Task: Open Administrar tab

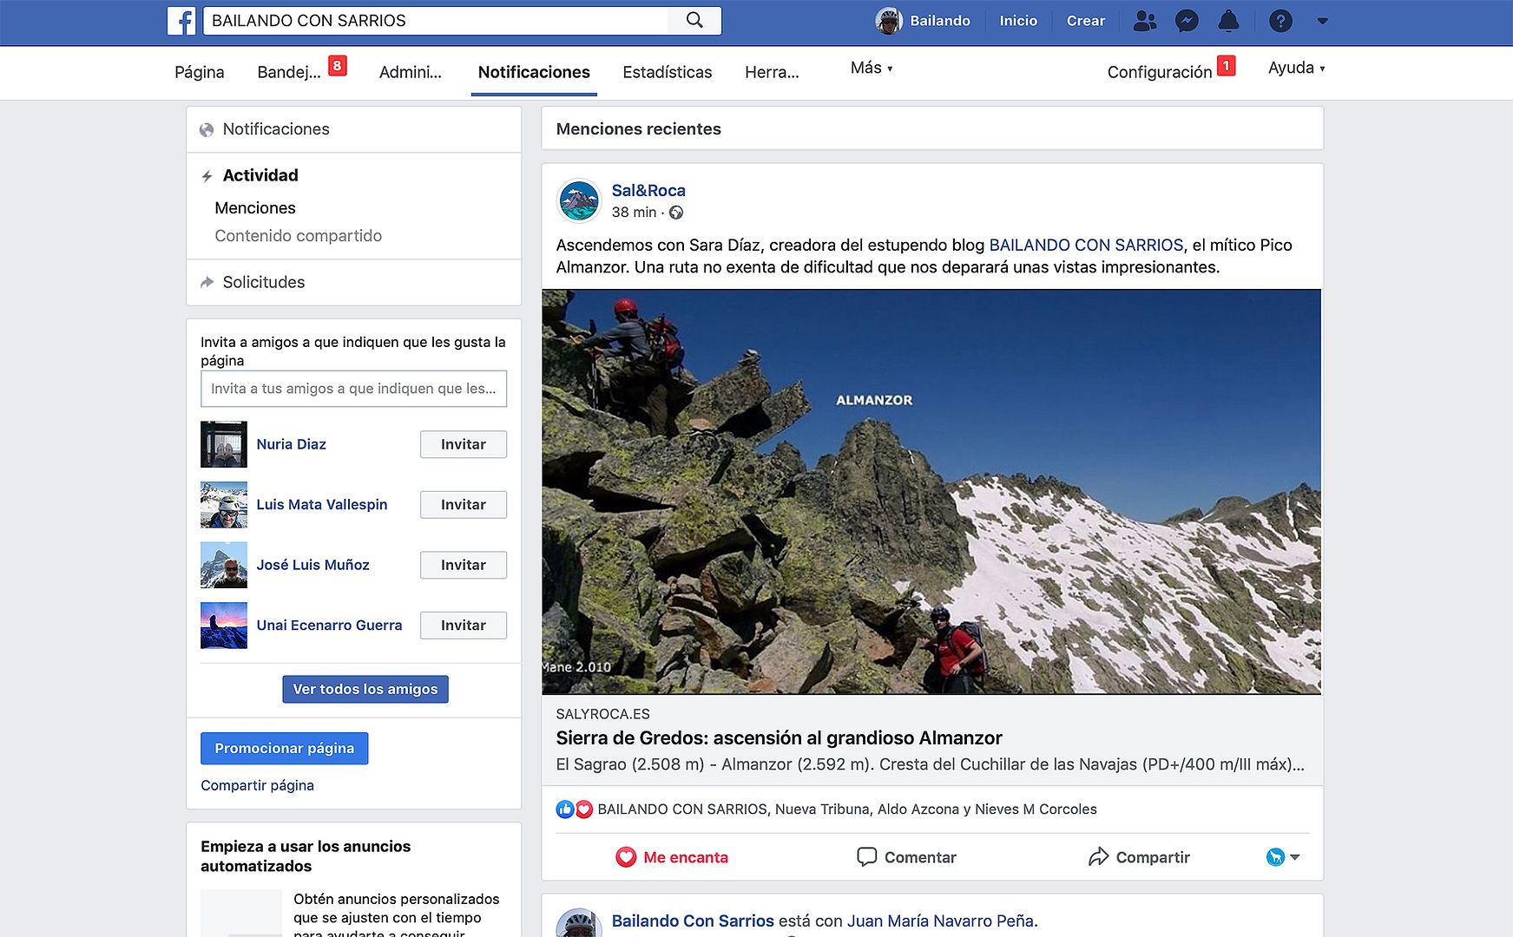Action: point(411,72)
